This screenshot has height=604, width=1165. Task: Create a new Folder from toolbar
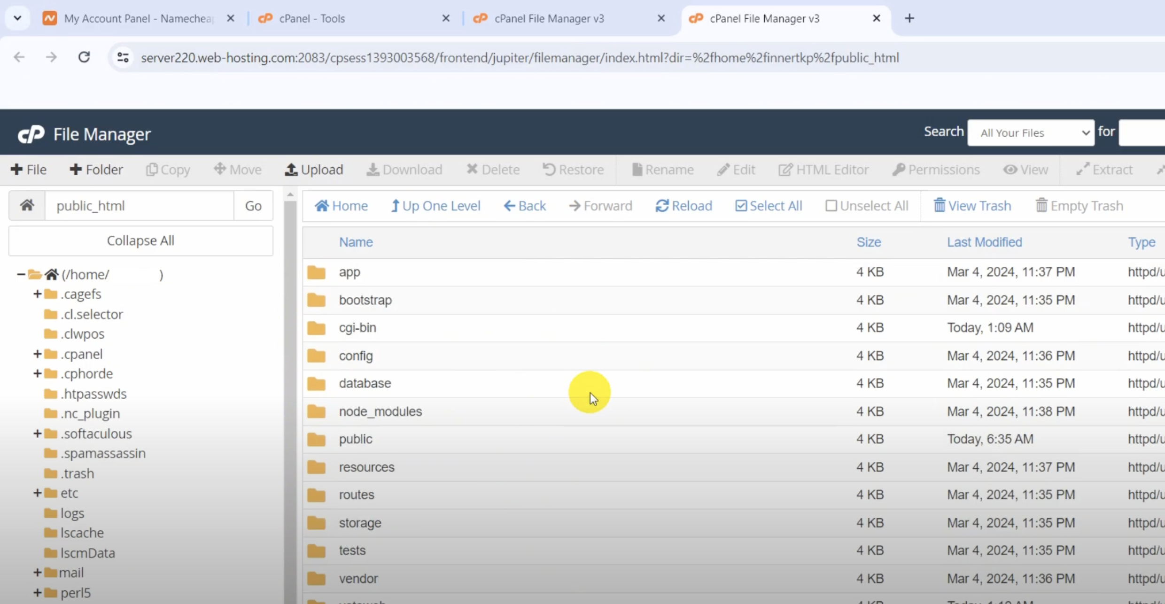96,170
